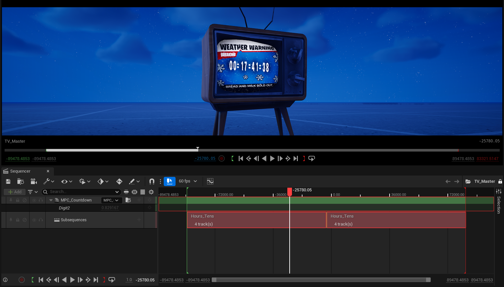
Task: Click the Add button to create a track
Action: pyautogui.click(x=14, y=192)
